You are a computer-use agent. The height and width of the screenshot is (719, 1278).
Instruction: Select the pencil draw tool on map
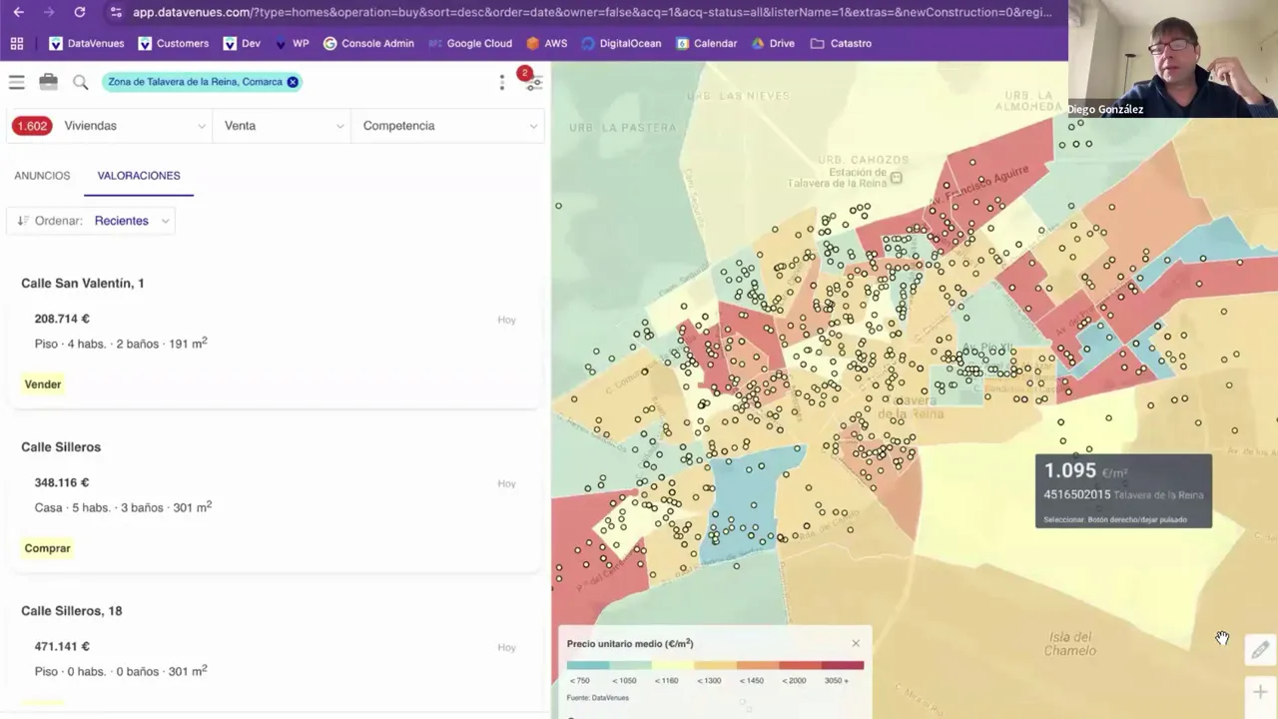click(1260, 650)
